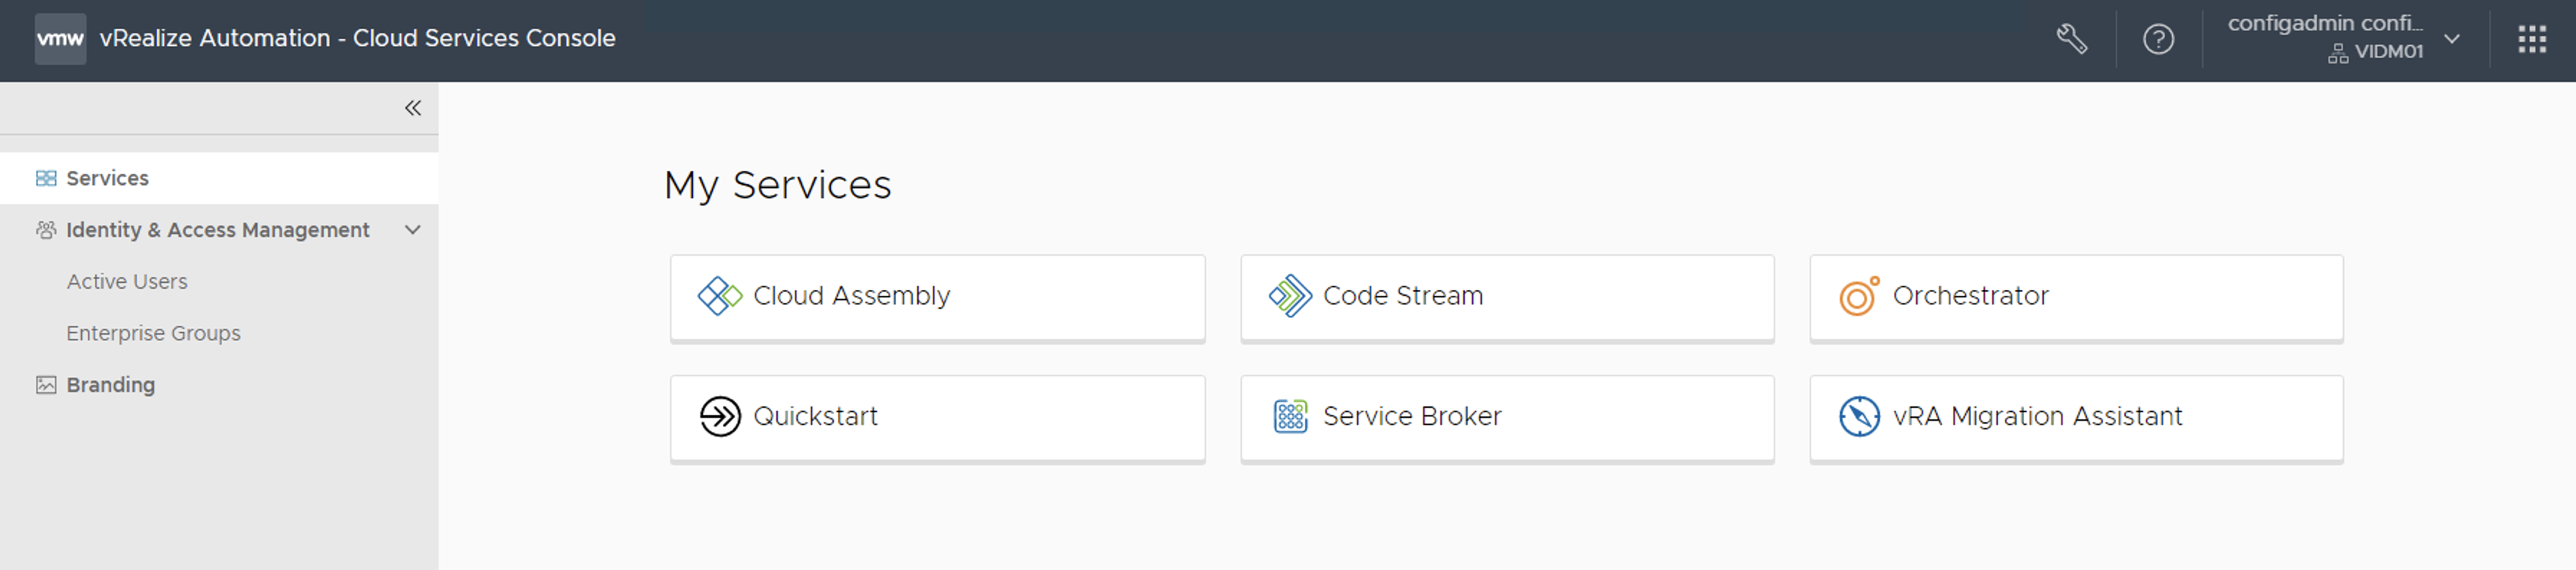Open Enterprise Groups page
2576x570 pixels.
tap(153, 333)
